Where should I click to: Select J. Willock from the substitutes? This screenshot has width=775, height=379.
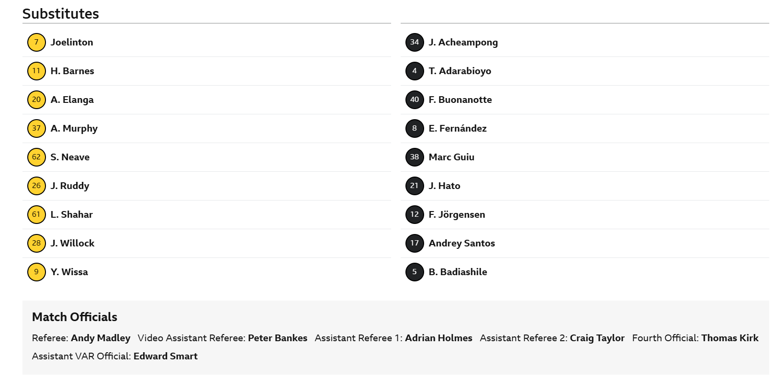point(207,243)
